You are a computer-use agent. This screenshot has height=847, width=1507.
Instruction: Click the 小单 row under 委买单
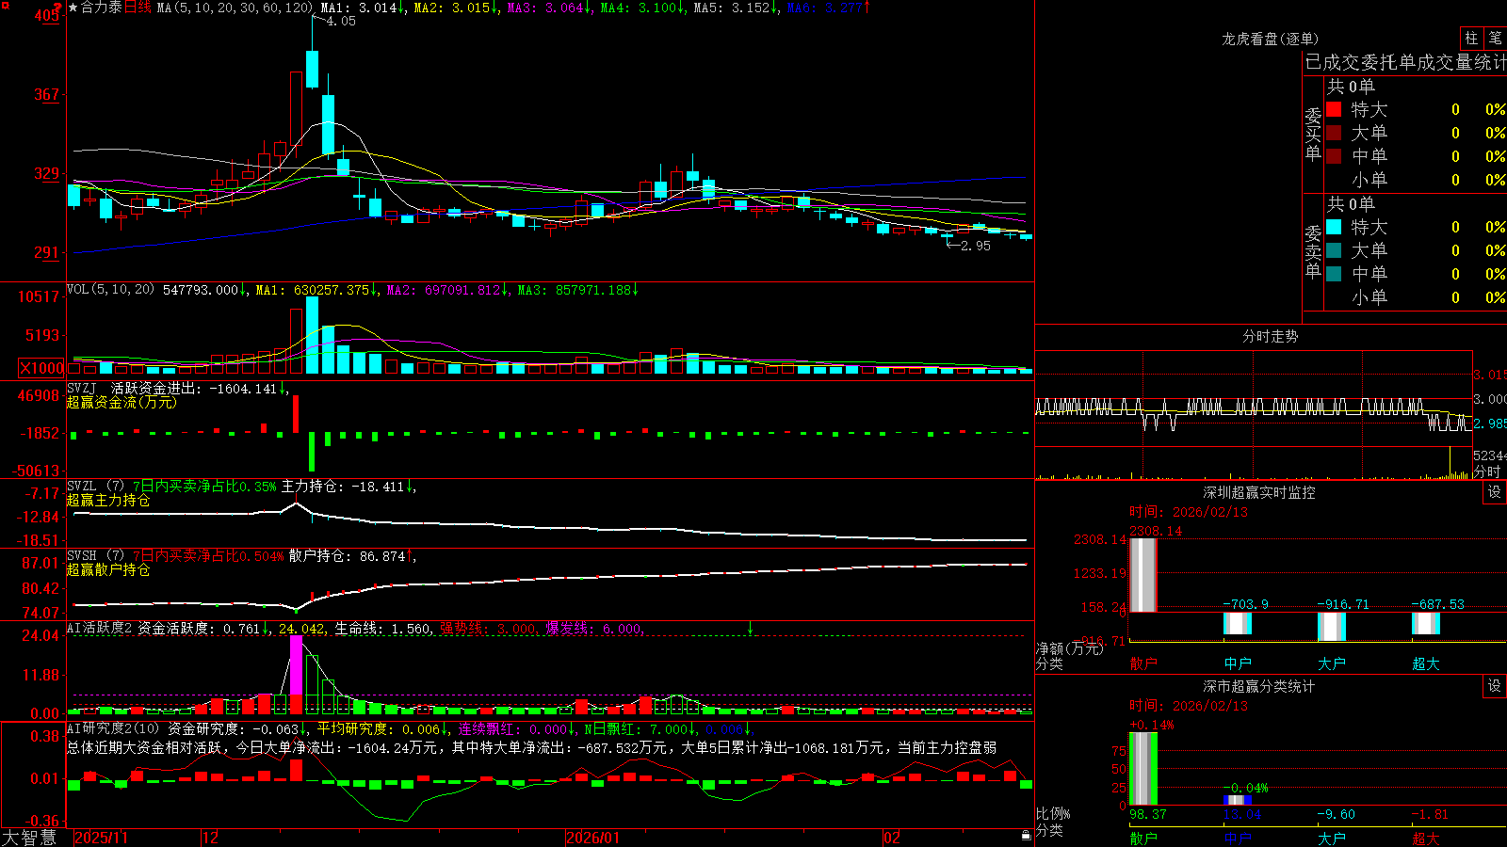(1416, 180)
